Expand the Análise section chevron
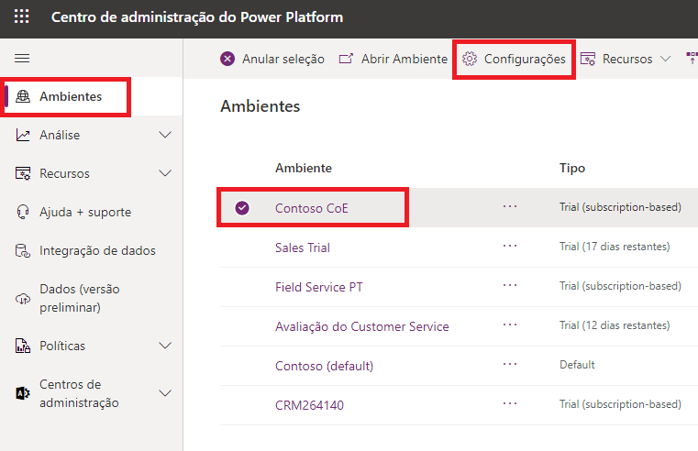 [x=165, y=135]
